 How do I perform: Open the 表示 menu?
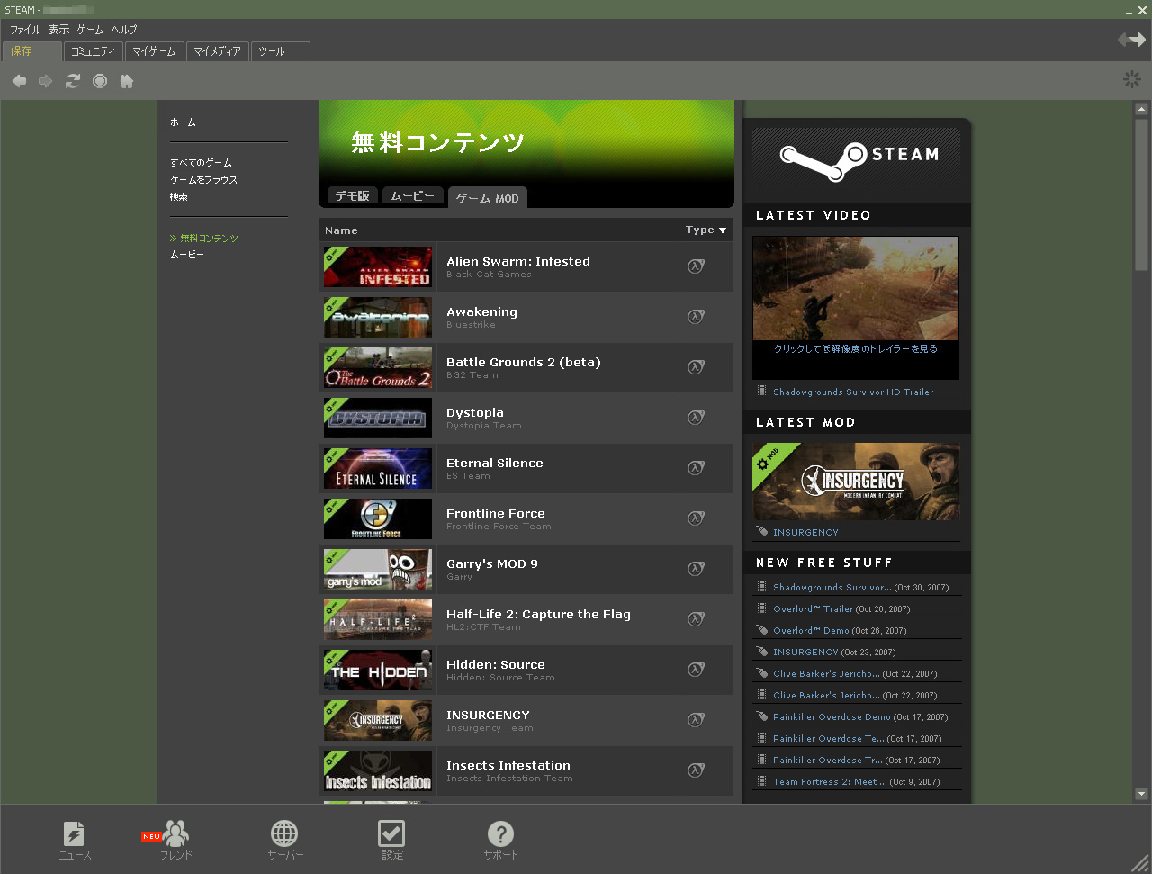58,30
